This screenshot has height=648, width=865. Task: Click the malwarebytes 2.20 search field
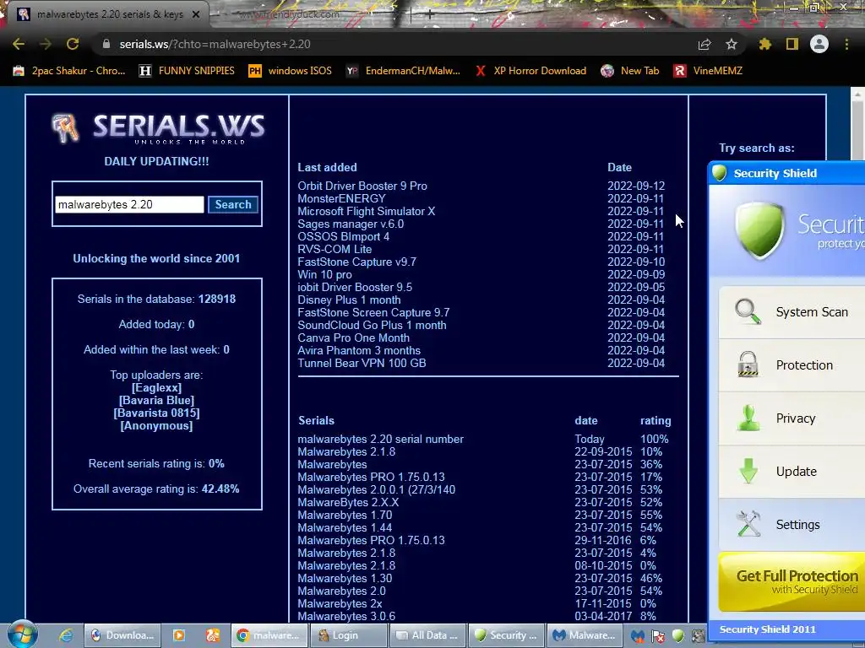point(129,204)
